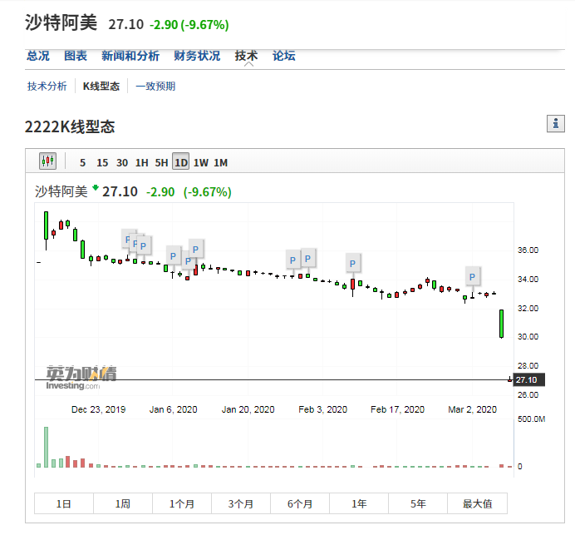
Task: Click the pattern marker near Mar 2, 2020
Action: (472, 277)
